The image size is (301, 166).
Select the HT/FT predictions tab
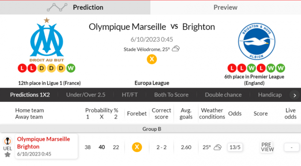[130, 95]
